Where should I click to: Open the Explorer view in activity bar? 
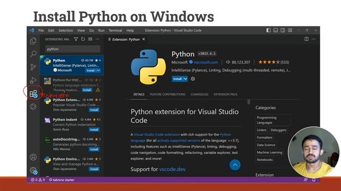coord(33,41)
